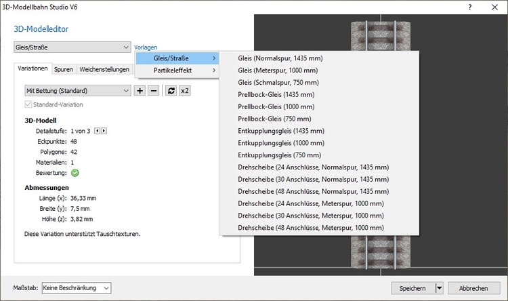Screen dimensions: 508x301
Task: Select Drehscheibe 30 Anschlüsse Meterspur 1000 mm
Action: [319, 216]
